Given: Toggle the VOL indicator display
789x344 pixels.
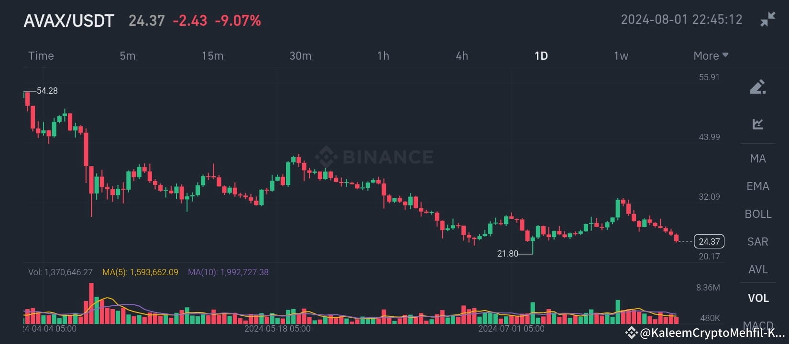Looking at the screenshot, I should click(x=758, y=298).
